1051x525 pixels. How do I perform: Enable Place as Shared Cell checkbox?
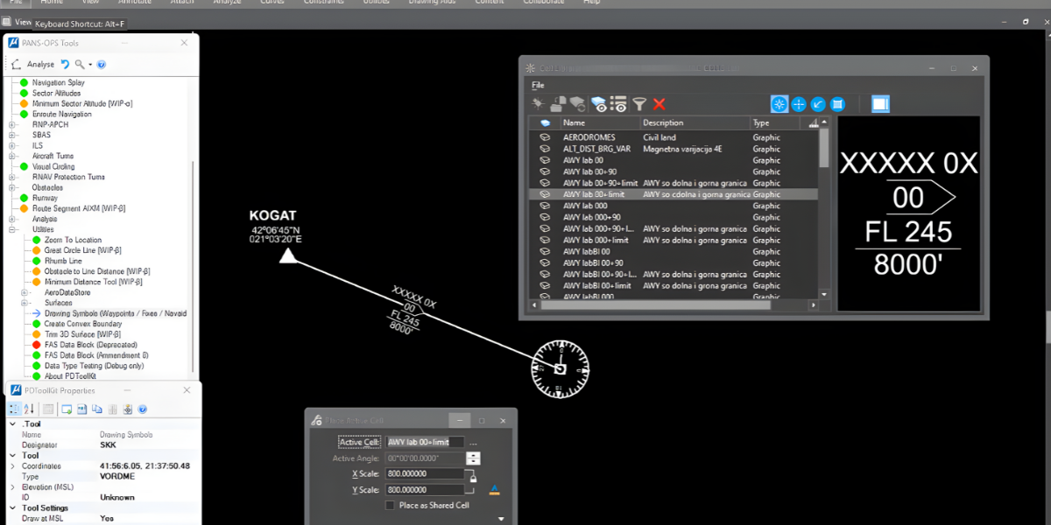click(x=391, y=505)
